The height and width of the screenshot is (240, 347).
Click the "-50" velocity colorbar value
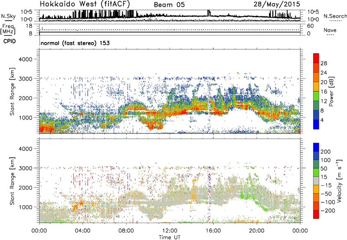[326, 194]
